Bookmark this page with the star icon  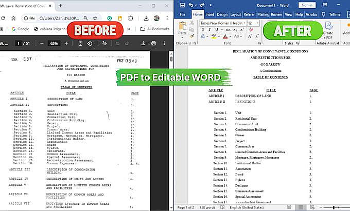(x=95, y=18)
